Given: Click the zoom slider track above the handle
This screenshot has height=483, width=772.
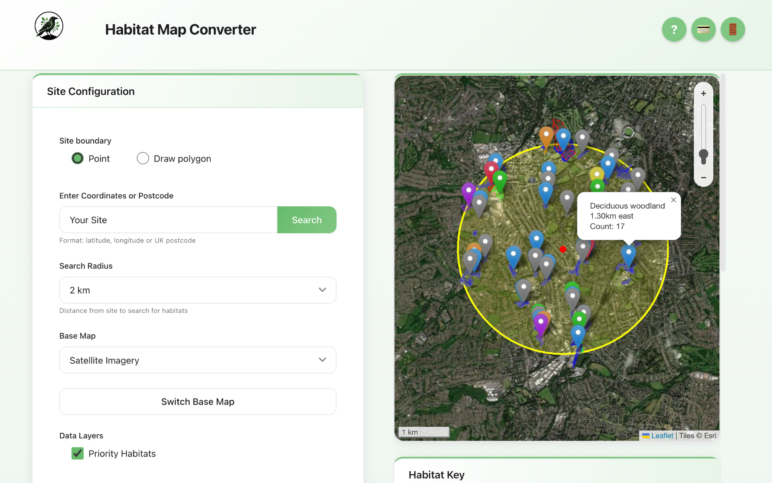Looking at the screenshot, I should tap(703, 126).
